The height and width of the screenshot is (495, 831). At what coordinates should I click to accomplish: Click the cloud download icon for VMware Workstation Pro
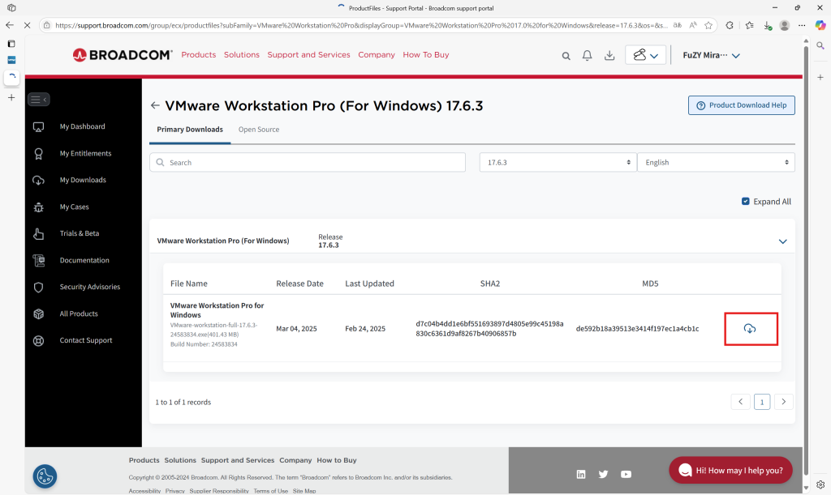(749, 328)
